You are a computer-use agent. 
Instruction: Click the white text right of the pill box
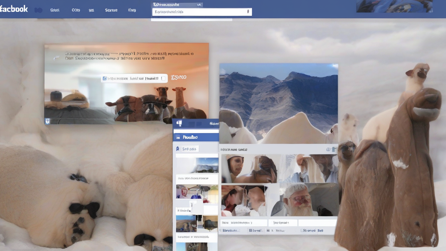coord(179,77)
